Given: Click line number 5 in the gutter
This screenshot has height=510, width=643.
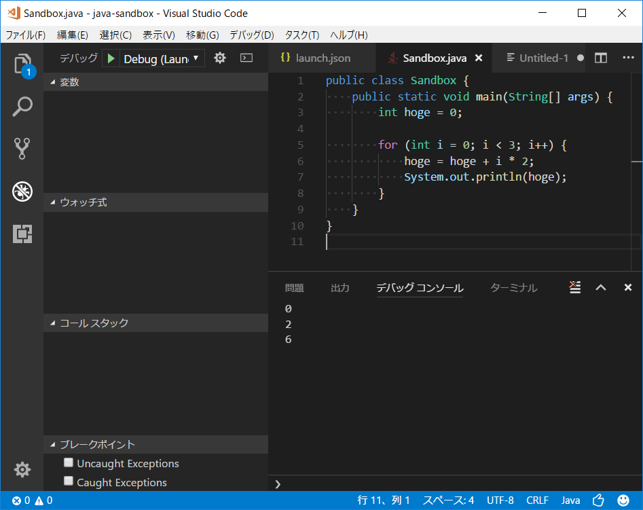Looking at the screenshot, I should coord(300,145).
